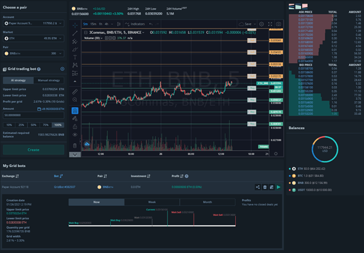Viewport: 364px width, 253px height.
Task: Open chart settings gear icon
Action: [261, 24]
